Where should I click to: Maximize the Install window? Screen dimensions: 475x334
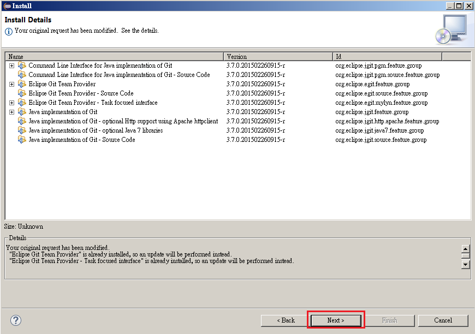(459, 6)
